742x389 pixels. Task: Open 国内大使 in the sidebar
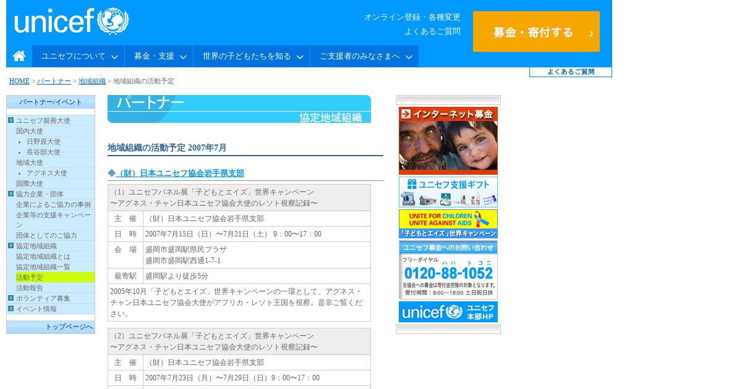pos(30,131)
